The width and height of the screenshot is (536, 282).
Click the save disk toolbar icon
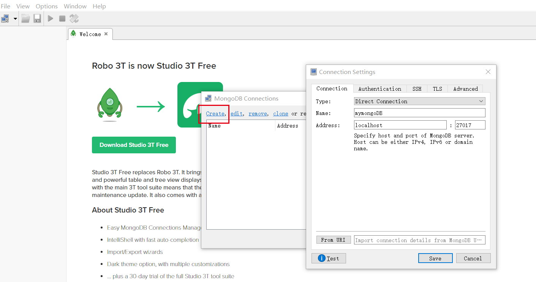click(37, 18)
